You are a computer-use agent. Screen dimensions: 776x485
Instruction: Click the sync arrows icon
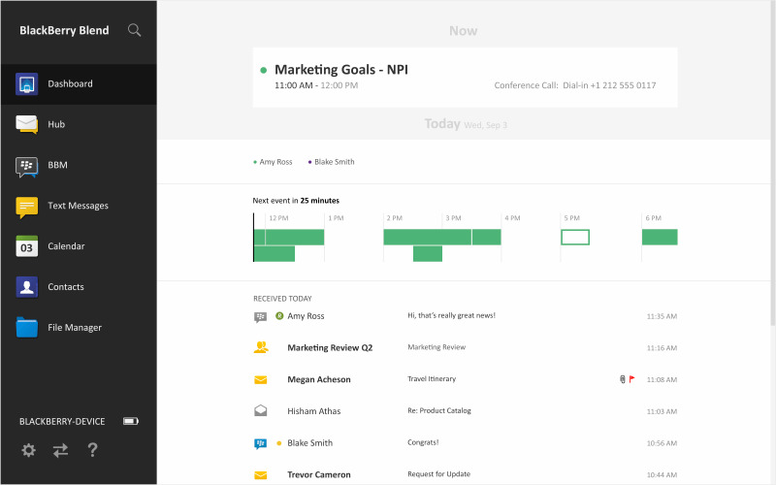pyautogui.click(x=60, y=450)
